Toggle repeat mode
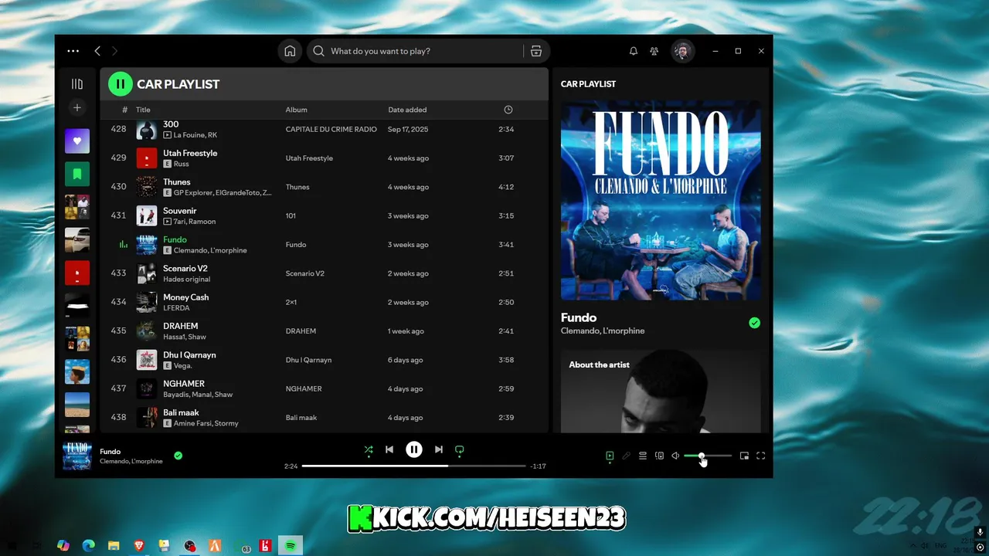The image size is (989, 556). click(460, 449)
